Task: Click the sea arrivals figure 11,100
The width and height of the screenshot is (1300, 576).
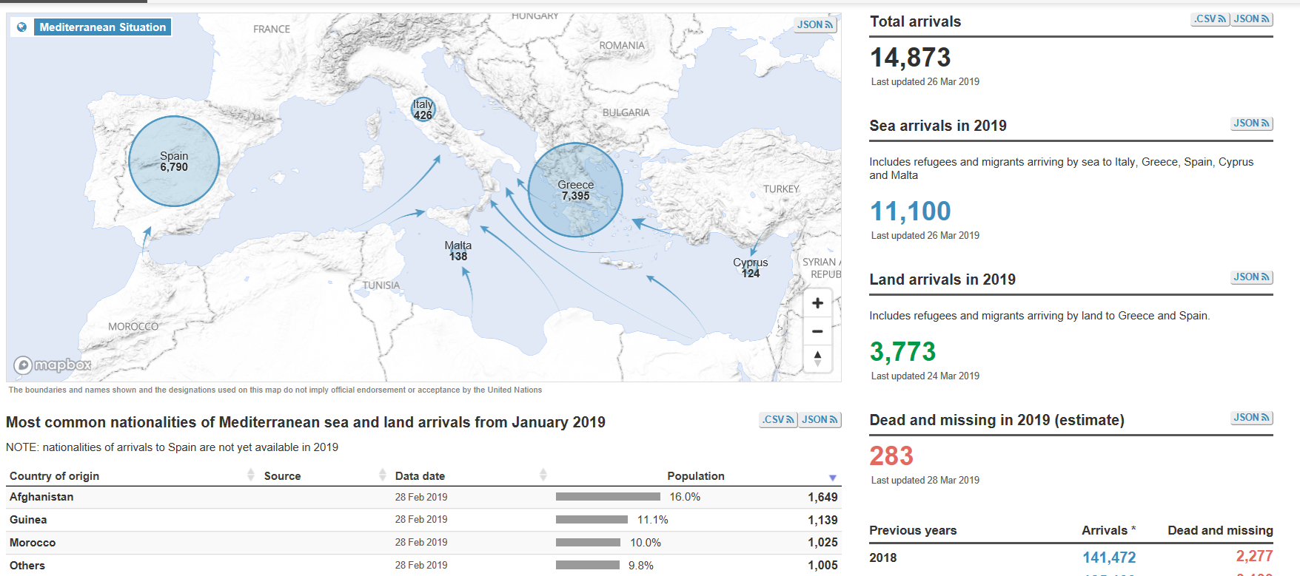Action: pos(911,211)
